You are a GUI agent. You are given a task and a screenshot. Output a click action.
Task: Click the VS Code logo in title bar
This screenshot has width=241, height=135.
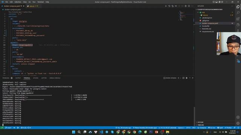(2, 2)
